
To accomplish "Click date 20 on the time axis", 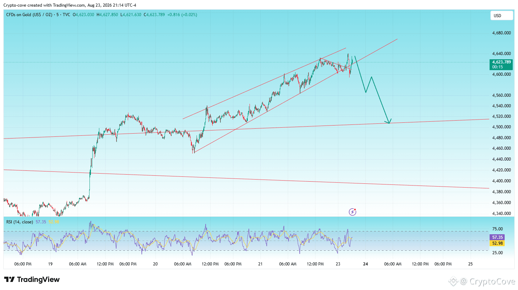I will tap(155, 264).
